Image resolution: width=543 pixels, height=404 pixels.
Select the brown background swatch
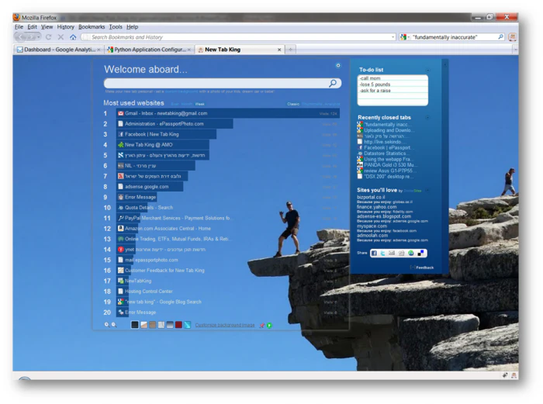point(152,325)
